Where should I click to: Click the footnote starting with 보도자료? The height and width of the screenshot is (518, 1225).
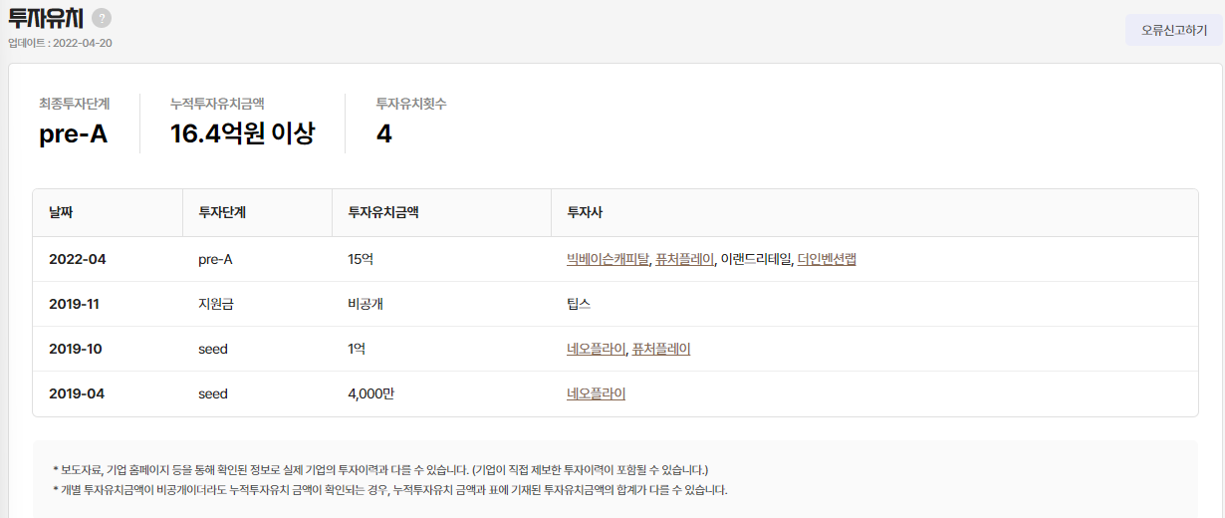380,469
